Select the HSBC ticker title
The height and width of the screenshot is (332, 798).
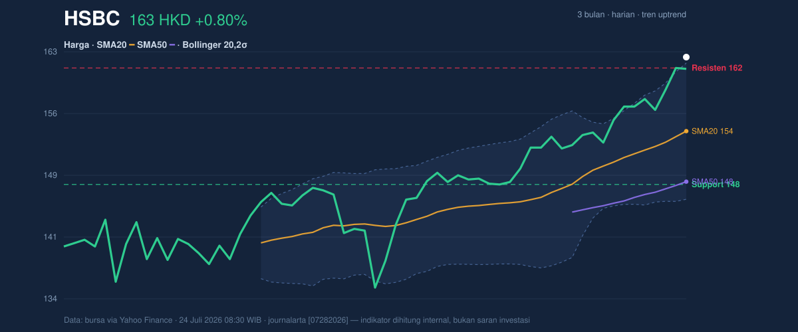pos(92,19)
